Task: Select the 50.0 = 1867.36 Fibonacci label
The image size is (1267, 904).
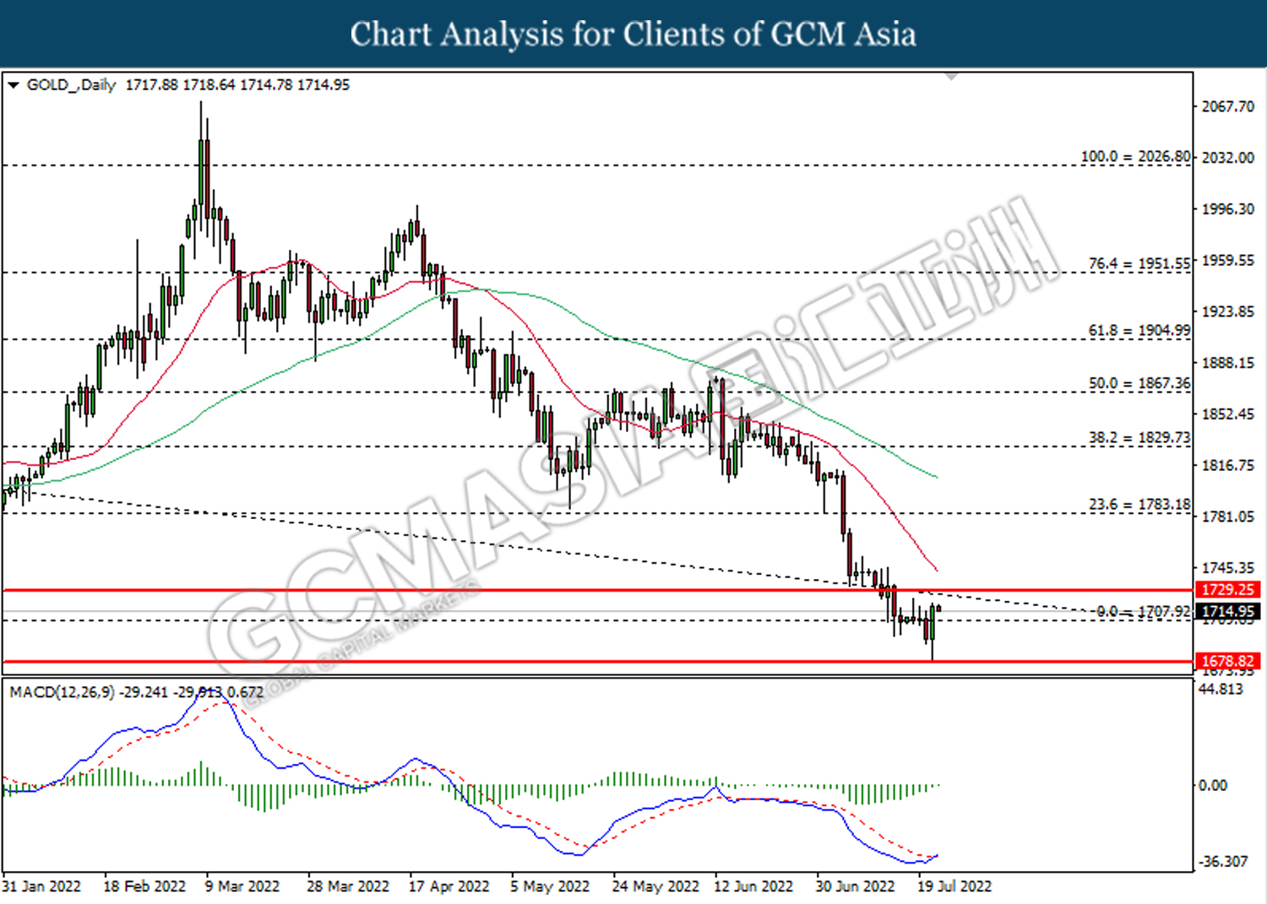Action: [x=1139, y=383]
